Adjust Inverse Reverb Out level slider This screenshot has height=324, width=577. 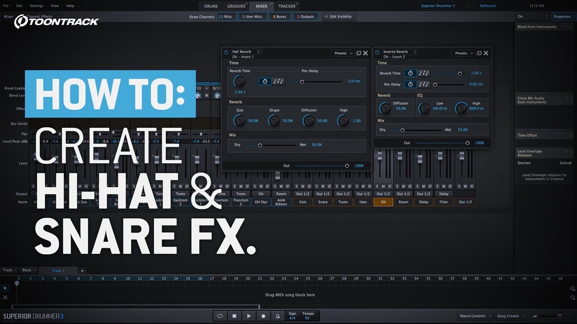click(x=442, y=143)
